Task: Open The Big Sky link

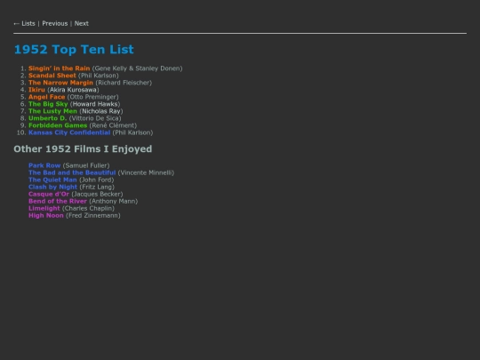Action: point(48,104)
